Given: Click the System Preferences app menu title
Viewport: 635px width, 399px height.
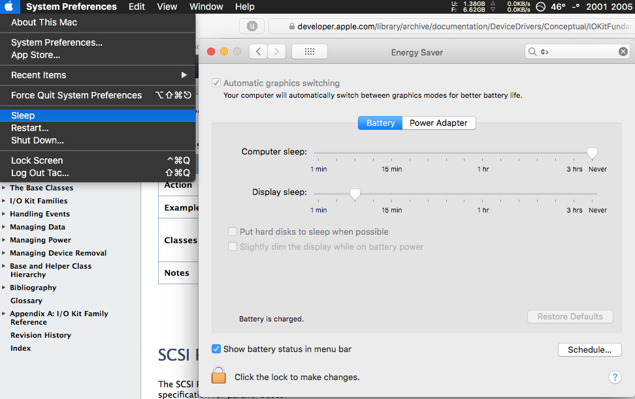Looking at the screenshot, I should point(71,7).
